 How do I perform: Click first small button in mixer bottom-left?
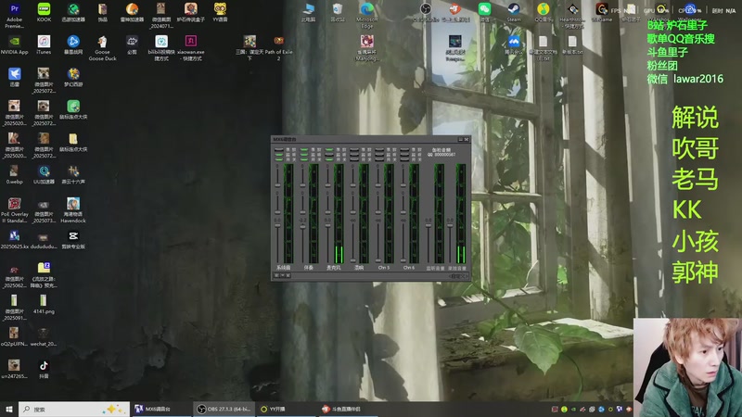coord(276,275)
